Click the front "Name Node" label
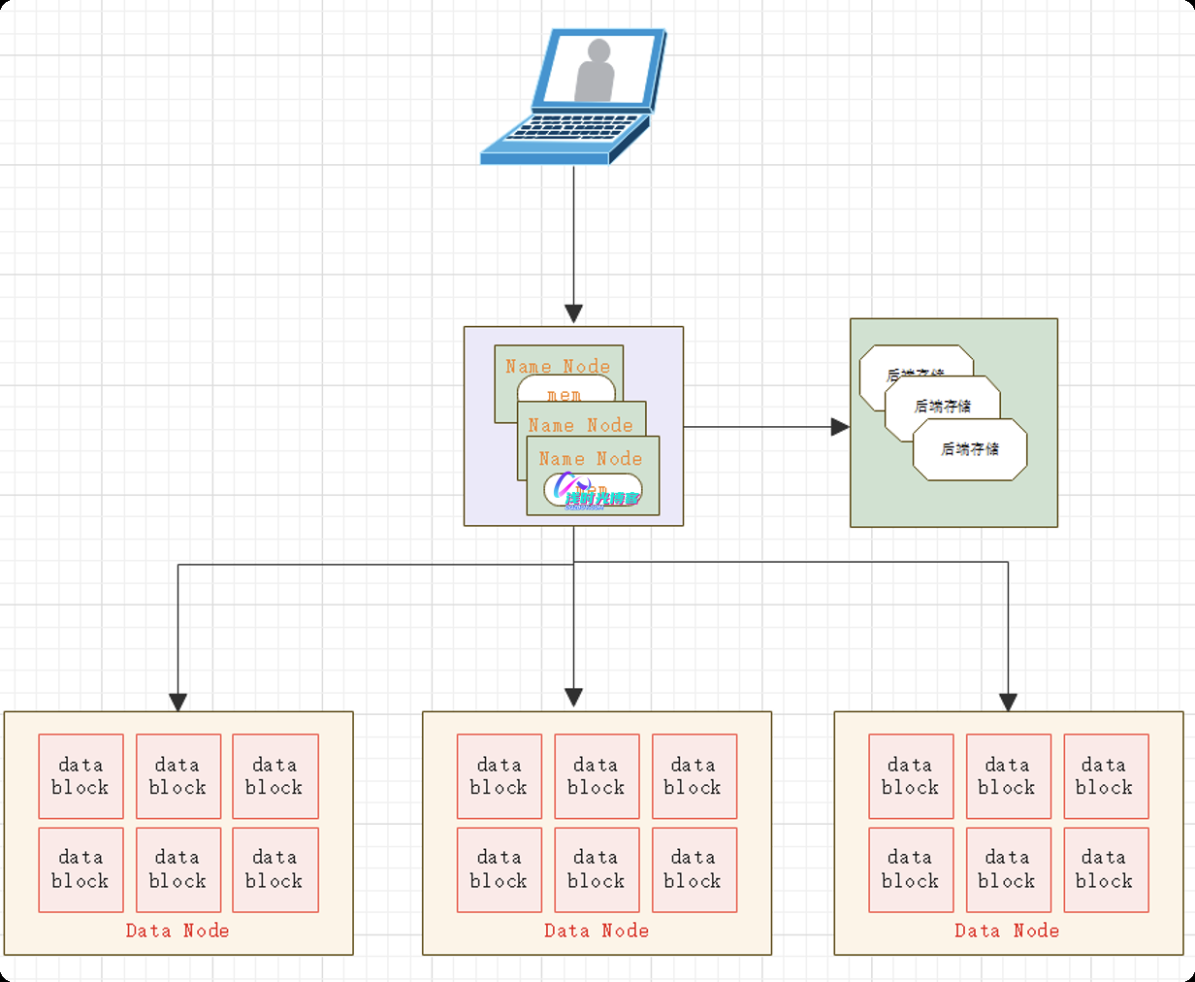The width and height of the screenshot is (1195, 982). coord(591,459)
